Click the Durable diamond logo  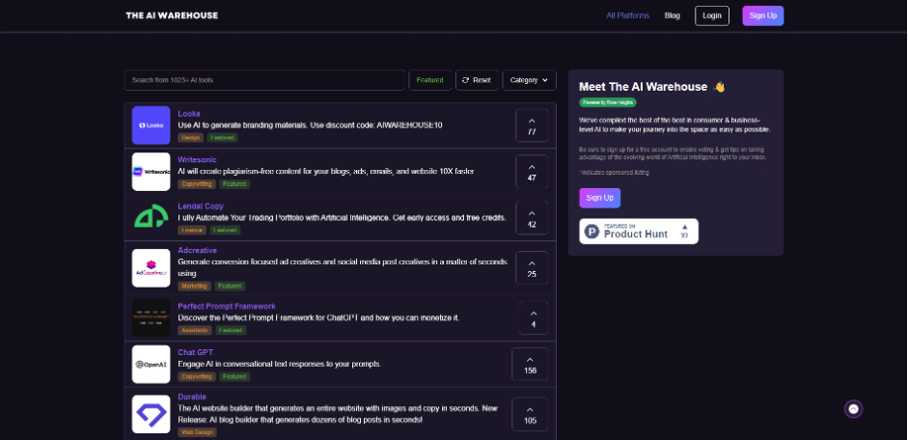(151, 414)
